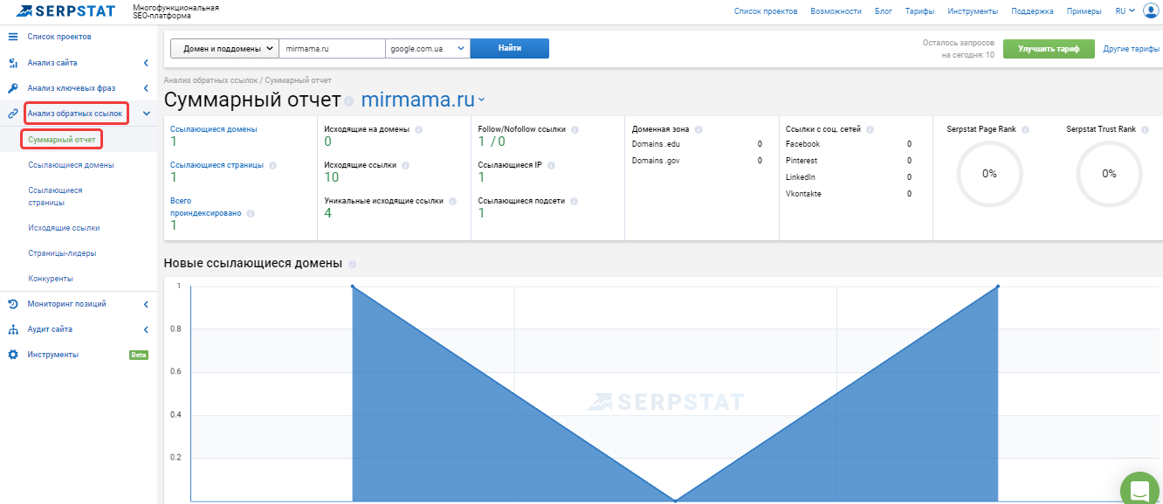
Task: Open the Другие тарифы link
Action: point(1132,49)
